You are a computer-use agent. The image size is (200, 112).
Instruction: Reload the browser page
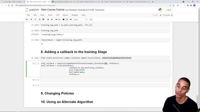tap(9, 6)
